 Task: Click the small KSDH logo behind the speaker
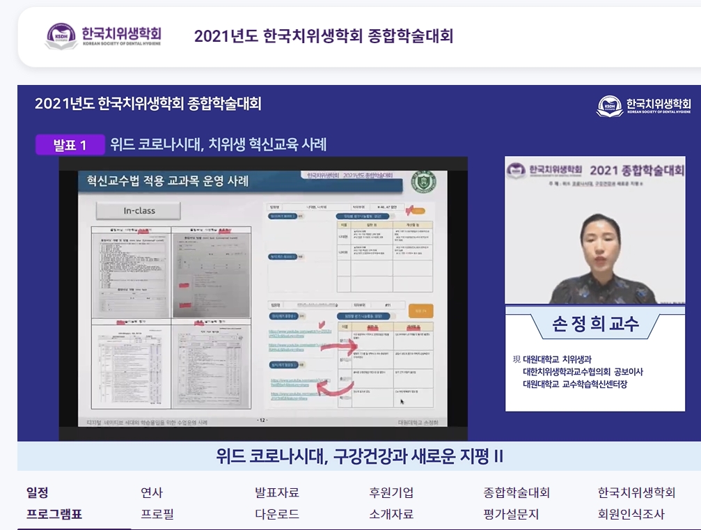point(516,170)
